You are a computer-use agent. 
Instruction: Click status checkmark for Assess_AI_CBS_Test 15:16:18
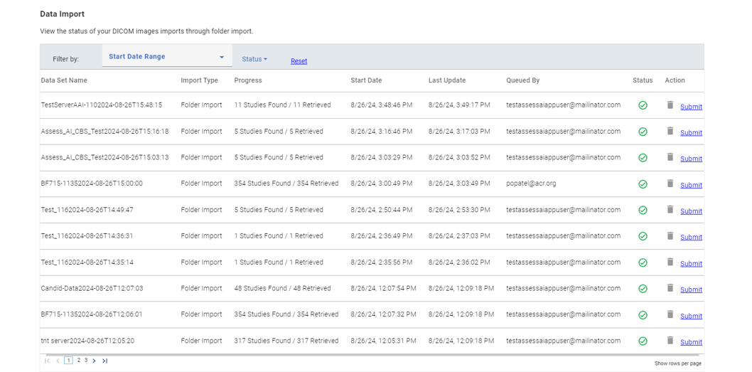tap(643, 132)
